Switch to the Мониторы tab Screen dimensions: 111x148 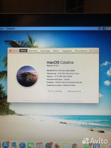pos(33,51)
